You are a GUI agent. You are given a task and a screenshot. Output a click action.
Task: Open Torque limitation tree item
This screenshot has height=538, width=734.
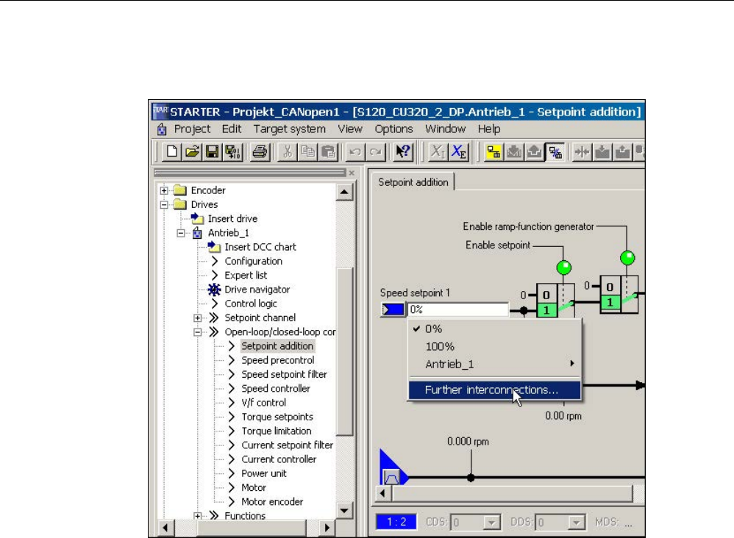[x=277, y=431]
